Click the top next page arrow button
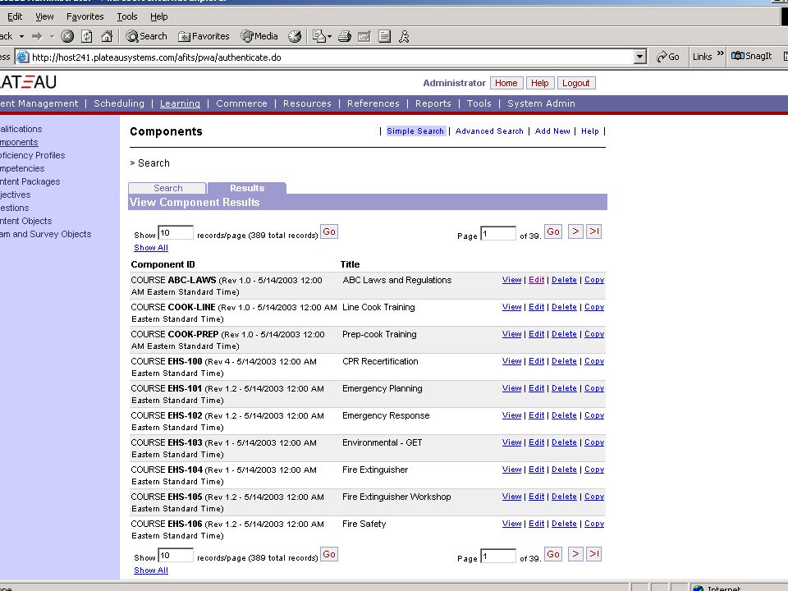788x591 pixels. (575, 231)
